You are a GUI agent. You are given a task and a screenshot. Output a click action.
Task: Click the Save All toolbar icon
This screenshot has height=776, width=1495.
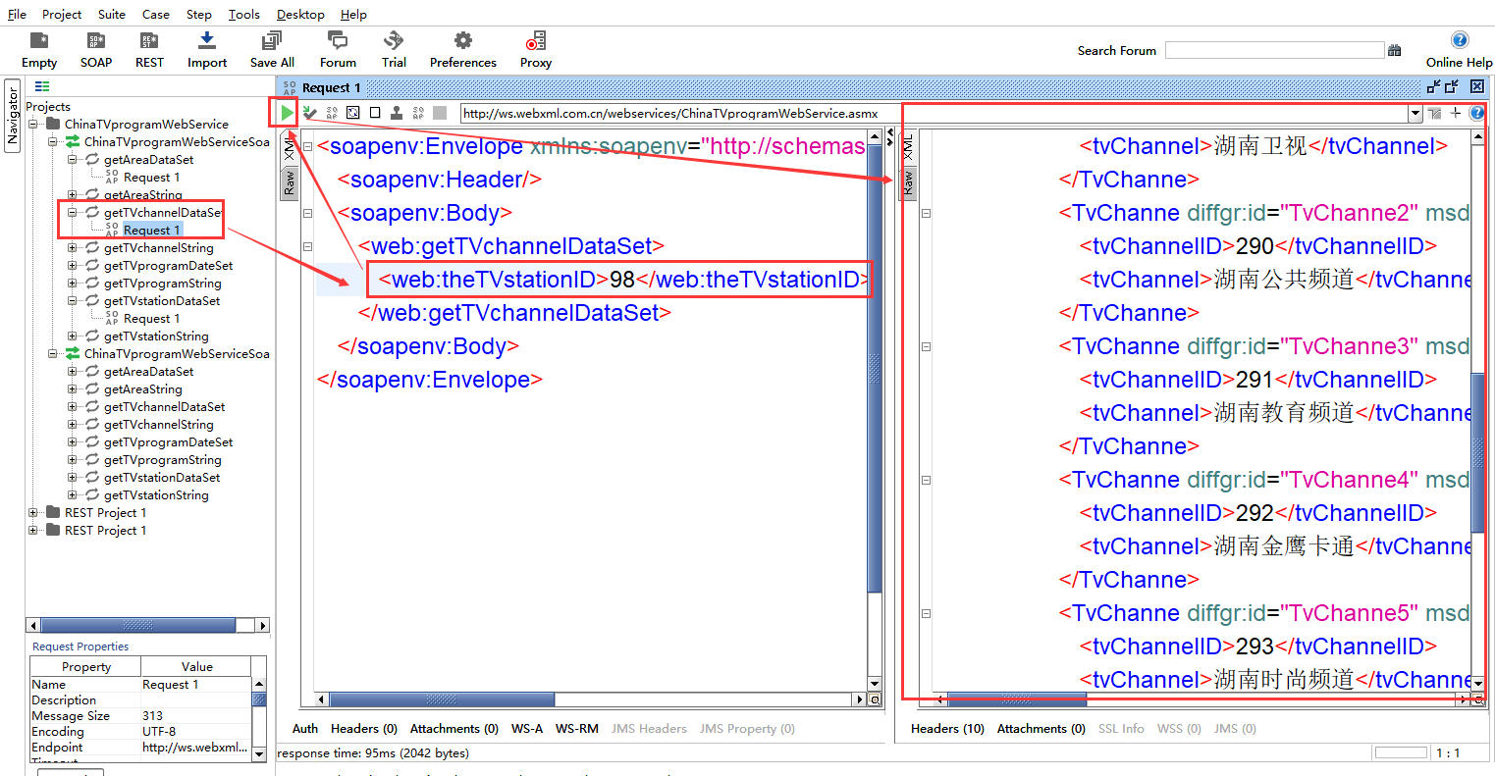tap(272, 41)
